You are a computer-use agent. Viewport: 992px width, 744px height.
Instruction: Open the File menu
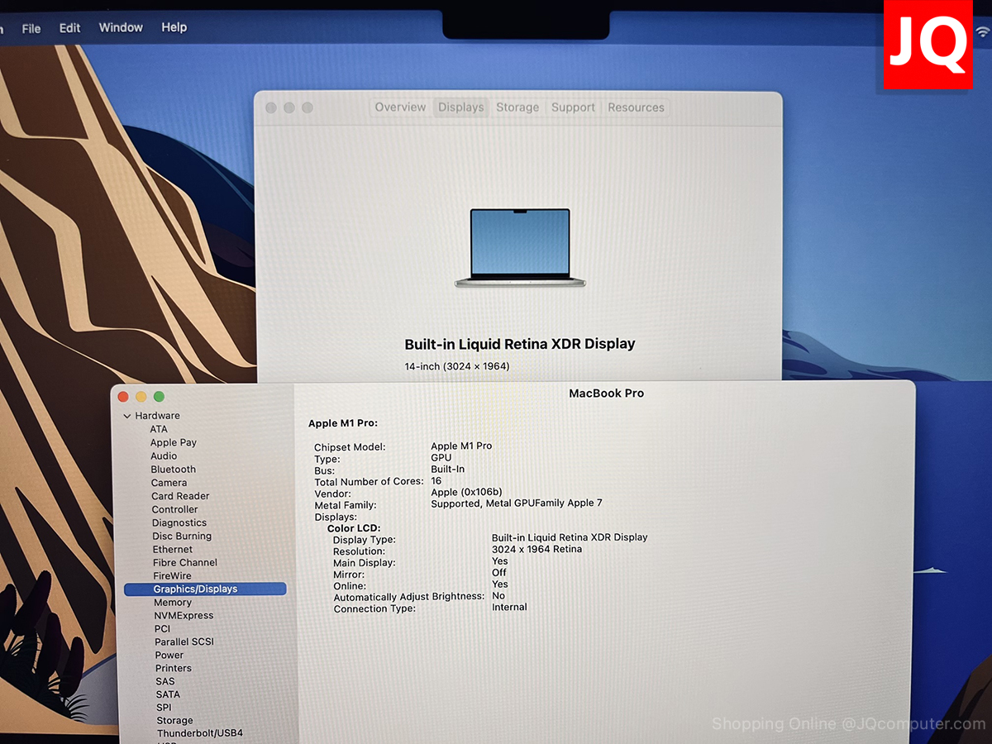click(31, 28)
